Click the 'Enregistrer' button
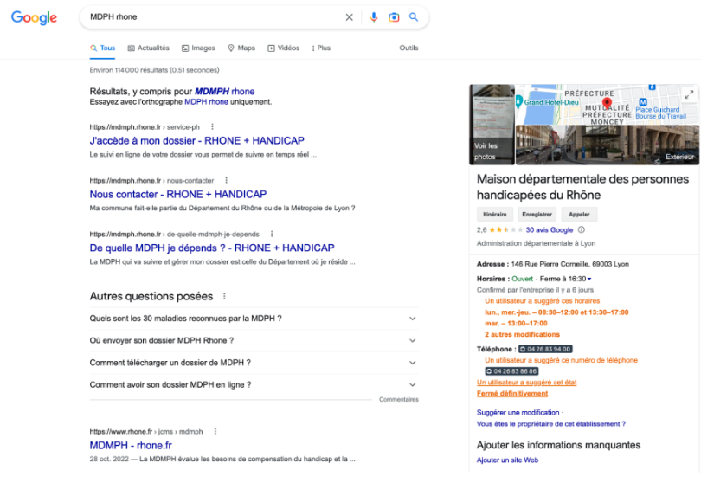This screenshot has height=483, width=701. pyautogui.click(x=537, y=214)
